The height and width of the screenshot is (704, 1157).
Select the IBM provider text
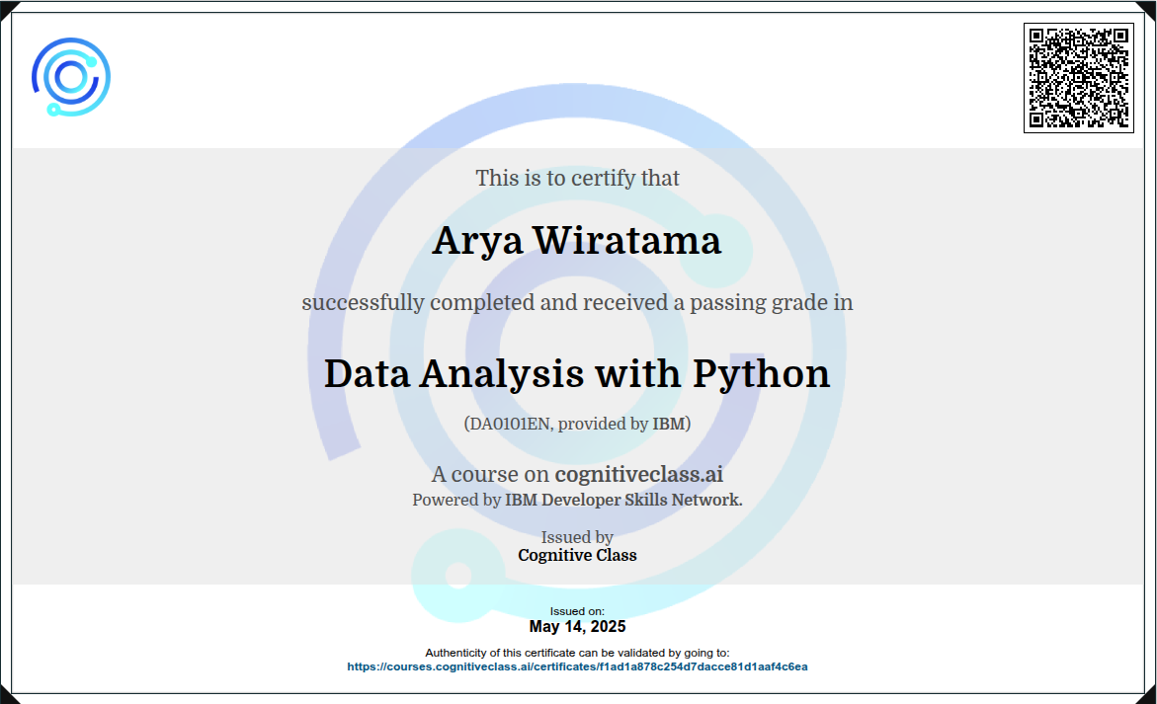[x=668, y=424]
